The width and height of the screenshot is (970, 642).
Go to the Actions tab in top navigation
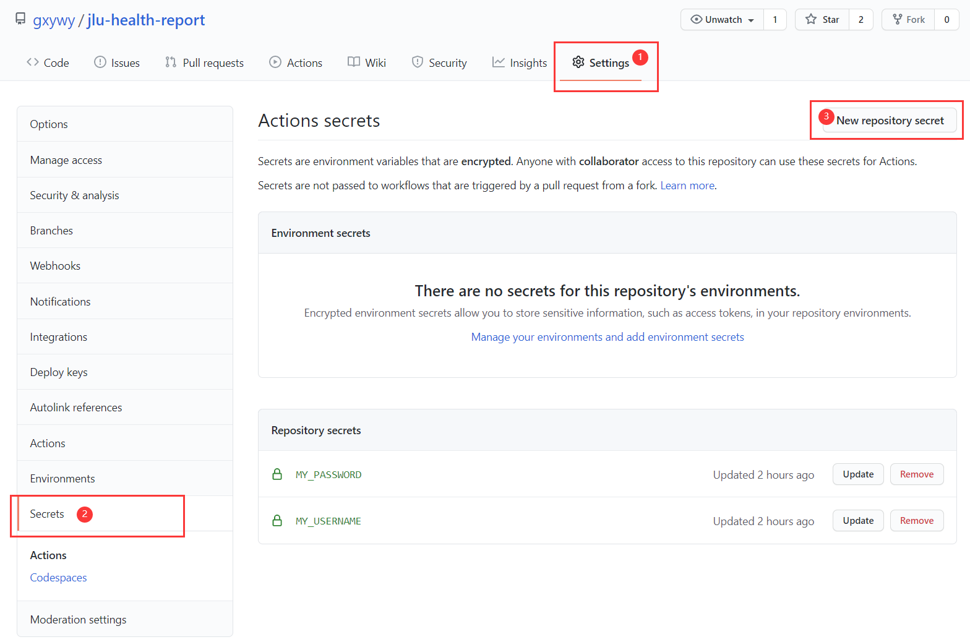tap(296, 62)
